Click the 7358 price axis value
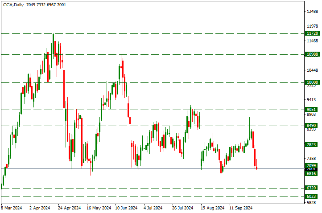This screenshot has height=213, width=322. [312, 159]
